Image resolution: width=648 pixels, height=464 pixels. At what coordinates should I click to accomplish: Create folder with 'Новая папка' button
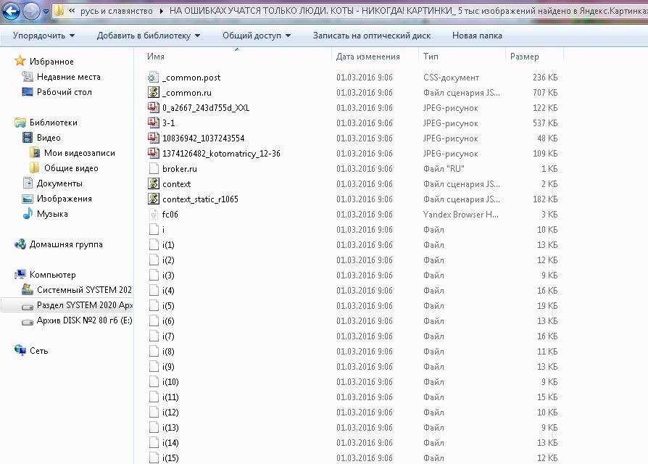[x=477, y=36]
